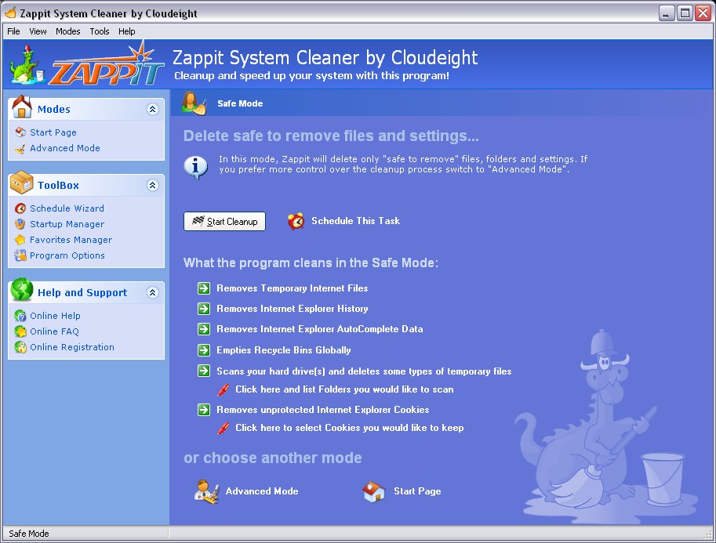
Task: Open Online Help link
Action: (55, 316)
